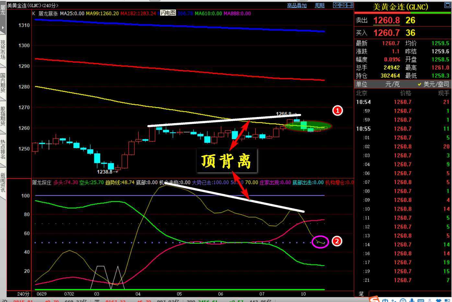Click the 屠龙探庄 sub-indicator name
The width and height of the screenshot is (452, 302).
click(x=42, y=182)
